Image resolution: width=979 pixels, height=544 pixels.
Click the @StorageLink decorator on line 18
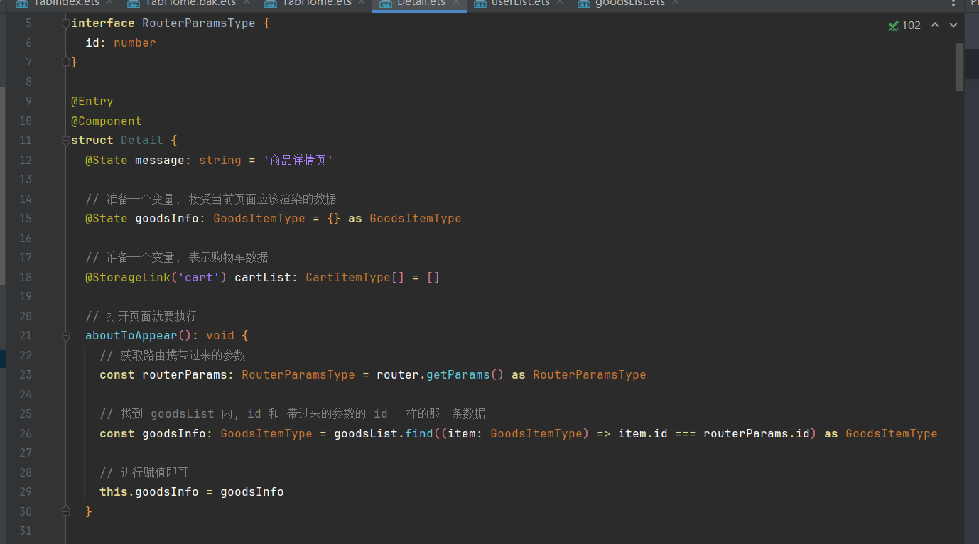click(128, 277)
